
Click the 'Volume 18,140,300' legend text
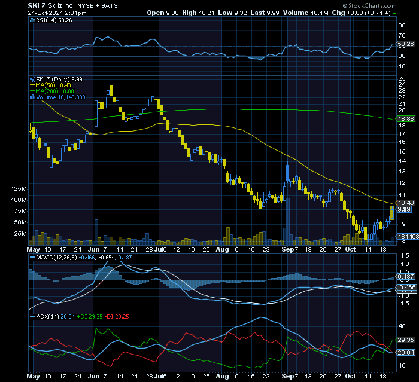click(60, 97)
